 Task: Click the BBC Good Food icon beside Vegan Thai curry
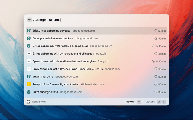(x=29, y=77)
